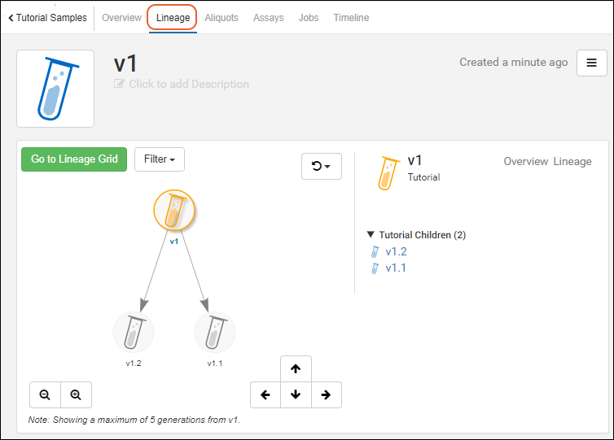Screen dimensions: 614x440
Task: Pan the lineage graph up
Action: (x=296, y=368)
